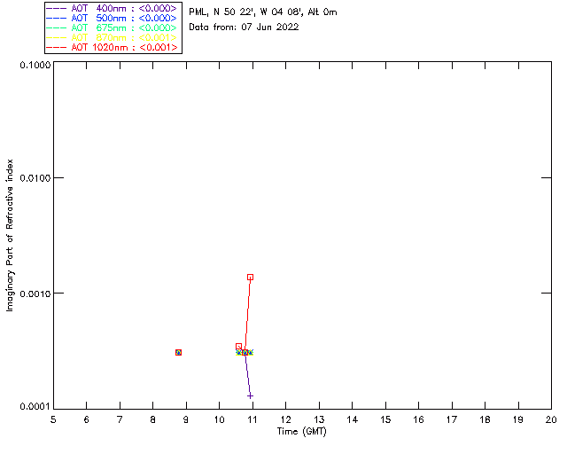Click the x-axis tick label 9
This screenshot has height=454, width=567.
pyautogui.click(x=186, y=419)
